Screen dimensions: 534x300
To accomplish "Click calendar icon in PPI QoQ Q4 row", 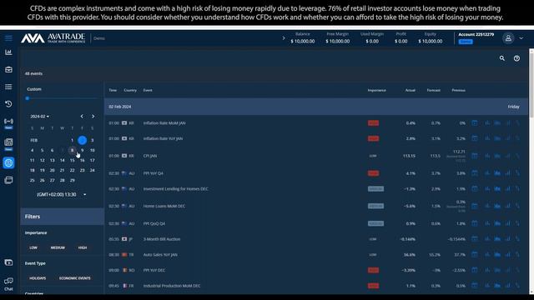I will coord(475,223).
